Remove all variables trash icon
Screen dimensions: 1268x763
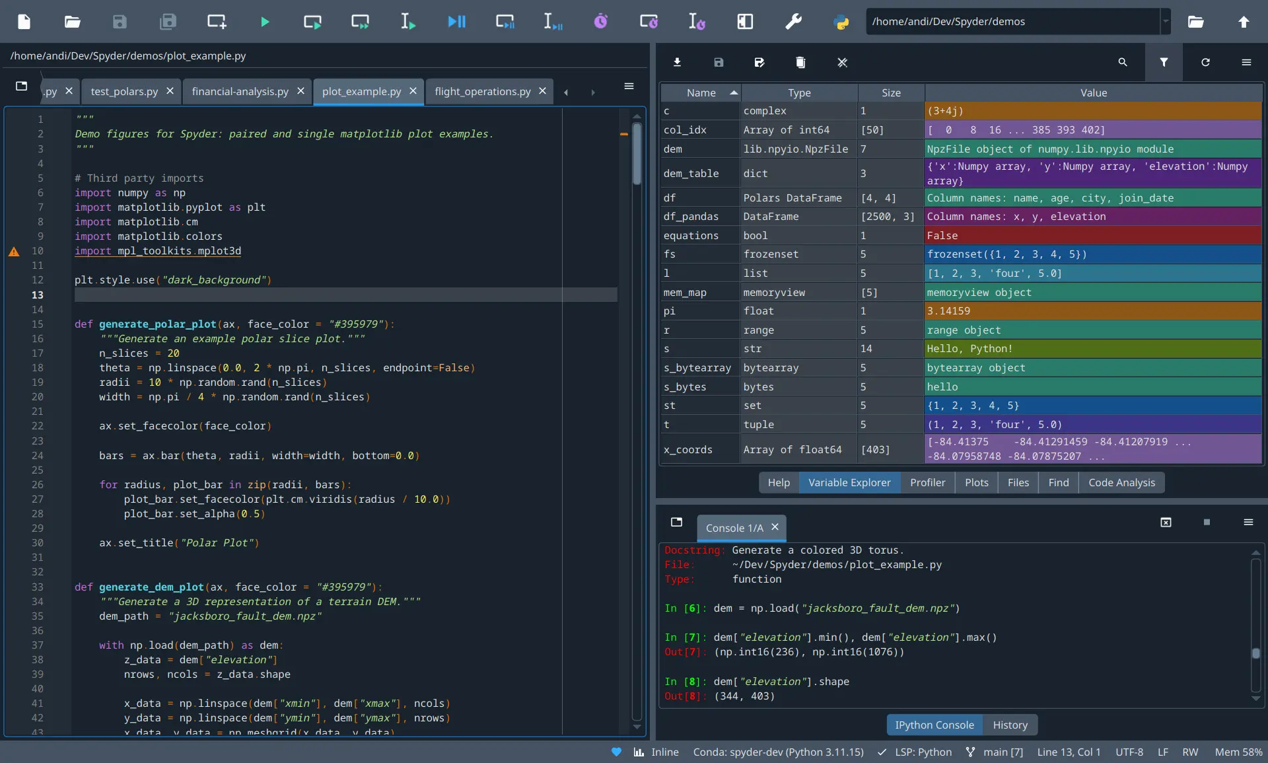point(800,62)
